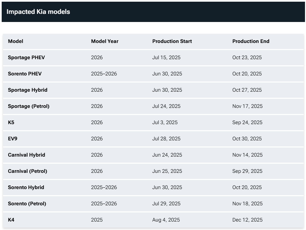Viewport: 306px width, 230px height.
Task: Select the K5 model cell
Action: [11, 122]
